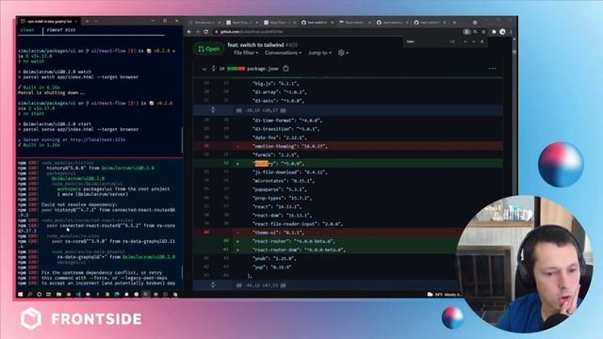This screenshot has width=603, height=339.
Task: Open the diff settings gear dropdown
Action: click(x=343, y=53)
